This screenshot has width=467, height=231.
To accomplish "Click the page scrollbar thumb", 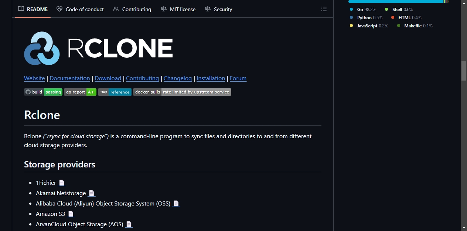I will (x=464, y=71).
